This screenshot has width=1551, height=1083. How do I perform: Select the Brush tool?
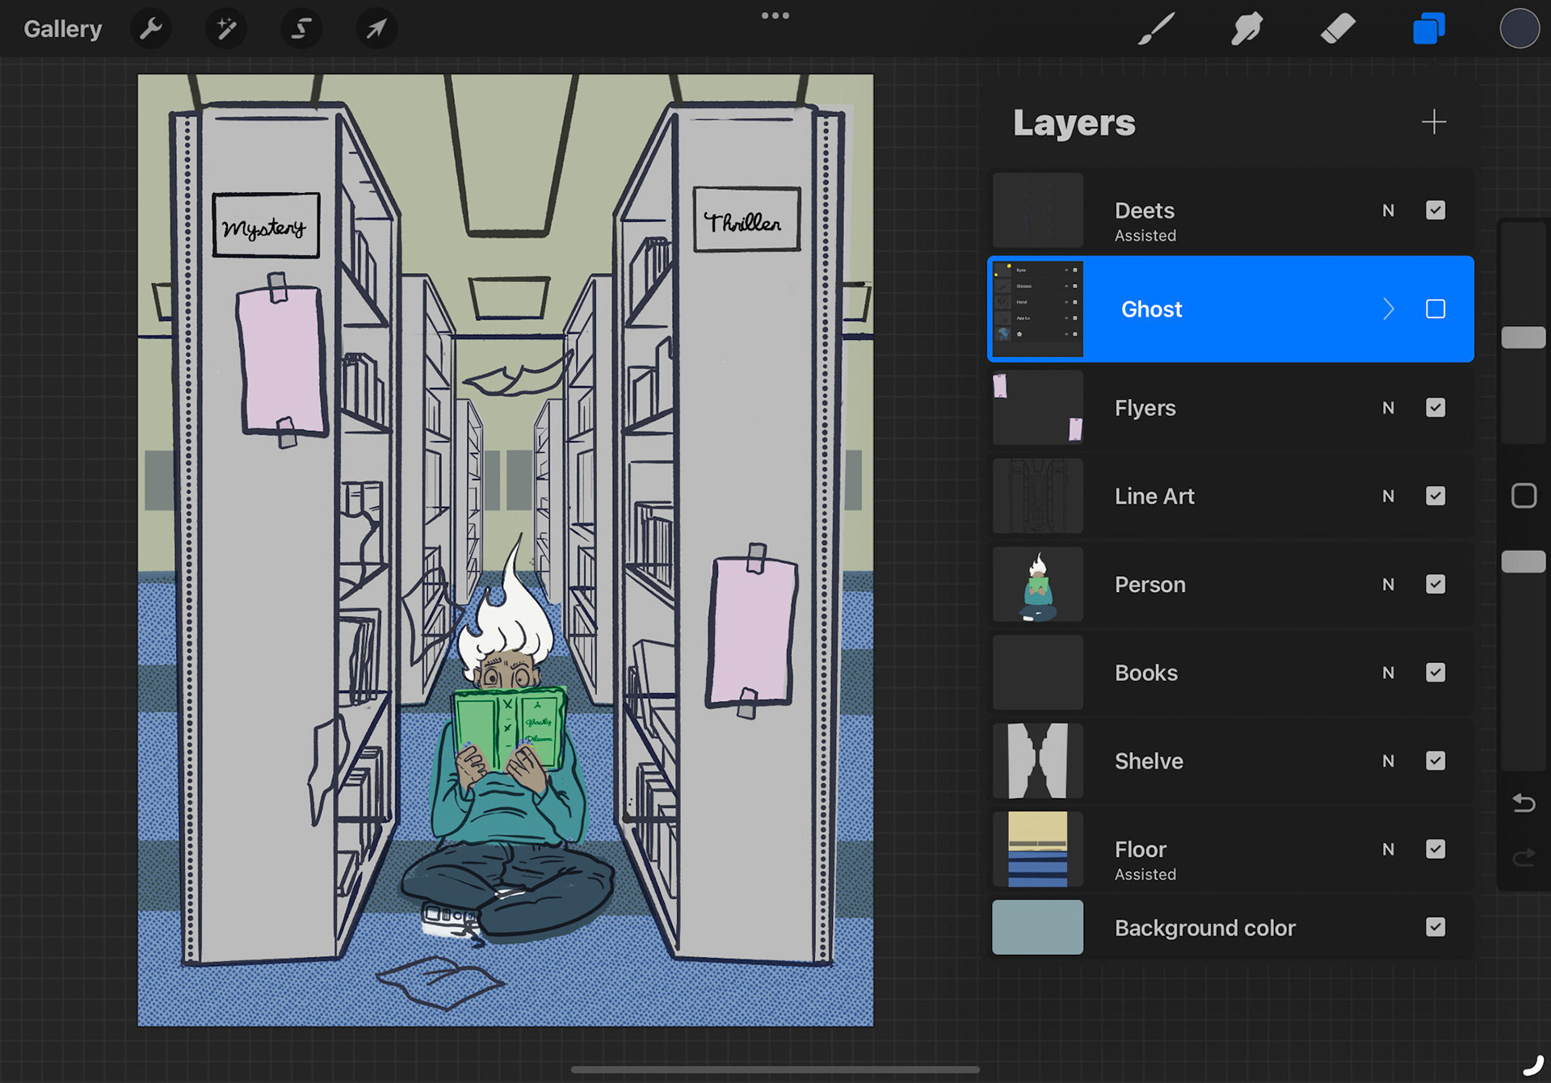[1156, 29]
